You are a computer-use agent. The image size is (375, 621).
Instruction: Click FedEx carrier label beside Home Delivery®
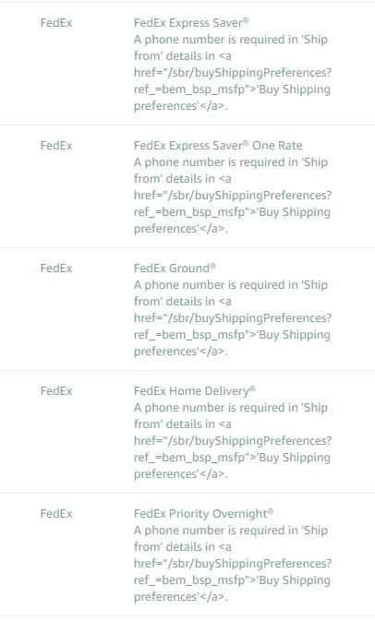[x=56, y=391]
